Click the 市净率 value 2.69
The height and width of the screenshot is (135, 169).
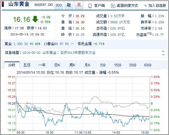coord(158,28)
